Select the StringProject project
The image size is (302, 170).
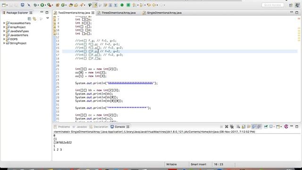[x=18, y=43]
